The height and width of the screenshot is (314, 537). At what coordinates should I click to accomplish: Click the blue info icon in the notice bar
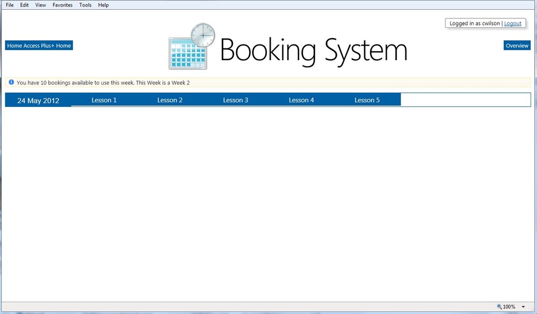click(11, 82)
